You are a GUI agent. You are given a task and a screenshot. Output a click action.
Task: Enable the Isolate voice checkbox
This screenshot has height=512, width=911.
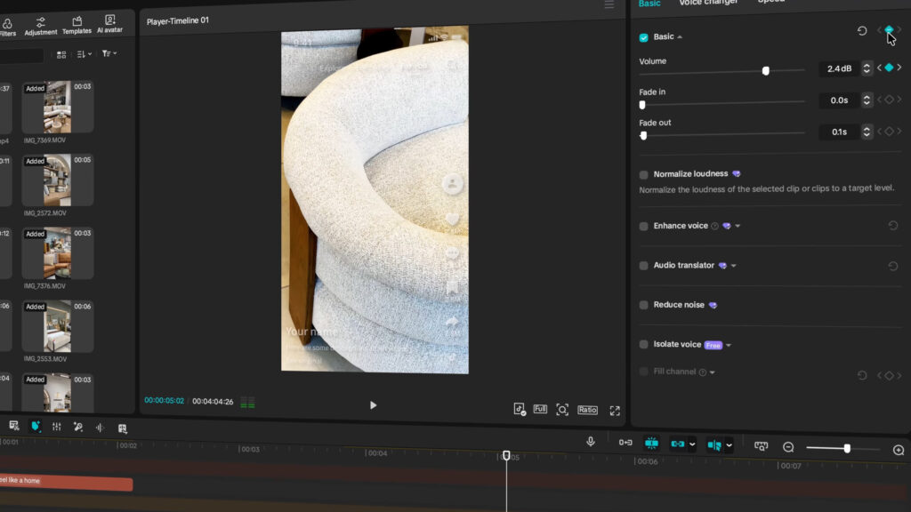pyautogui.click(x=644, y=345)
